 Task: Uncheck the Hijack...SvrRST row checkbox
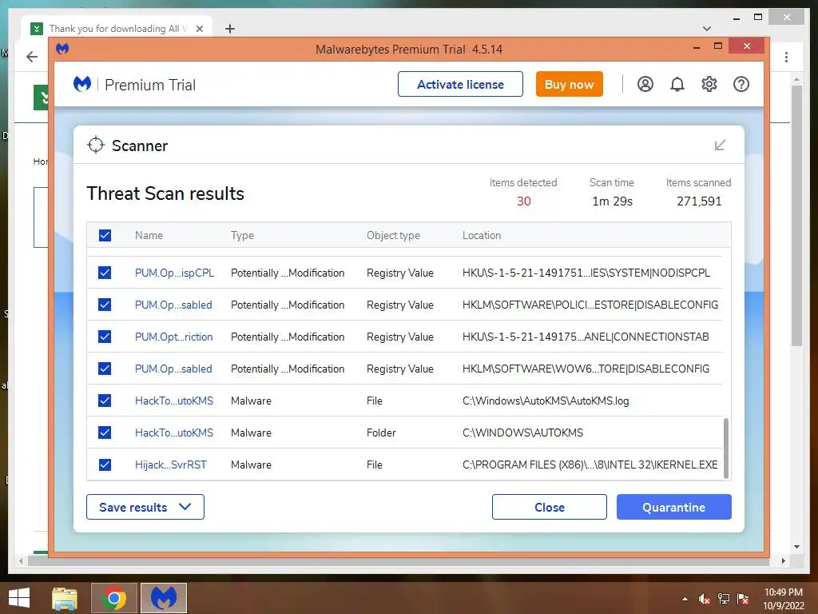(105, 464)
